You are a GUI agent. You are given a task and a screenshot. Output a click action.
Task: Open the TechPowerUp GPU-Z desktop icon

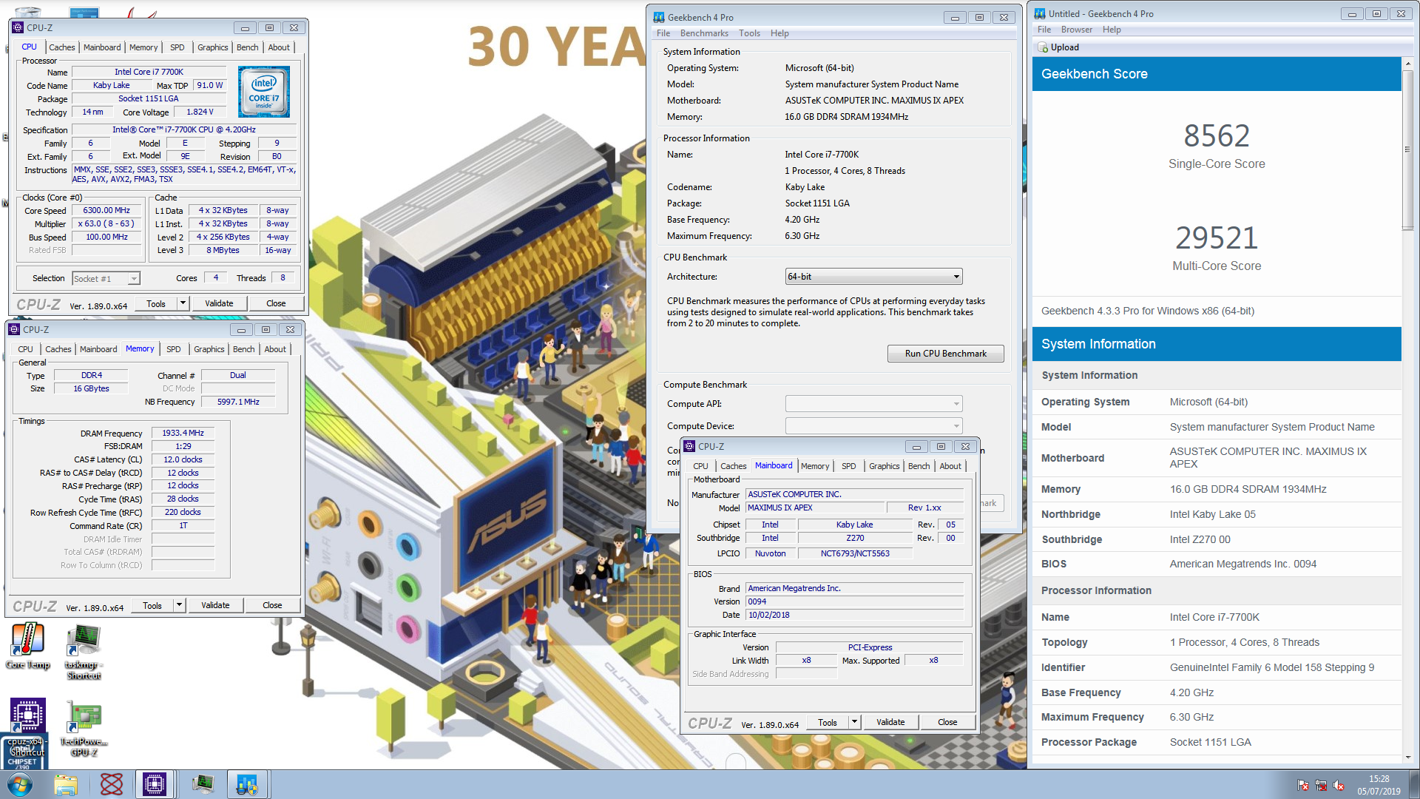84,729
